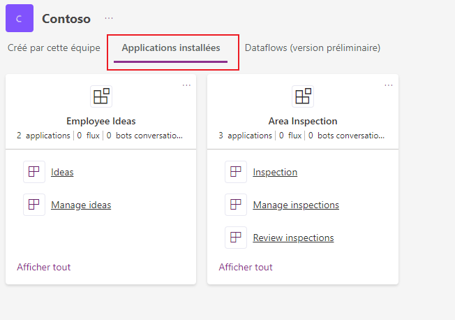Screen dimensions: 455x320
Task: Click the '2 applications' count text
Action: pyautogui.click(x=43, y=136)
